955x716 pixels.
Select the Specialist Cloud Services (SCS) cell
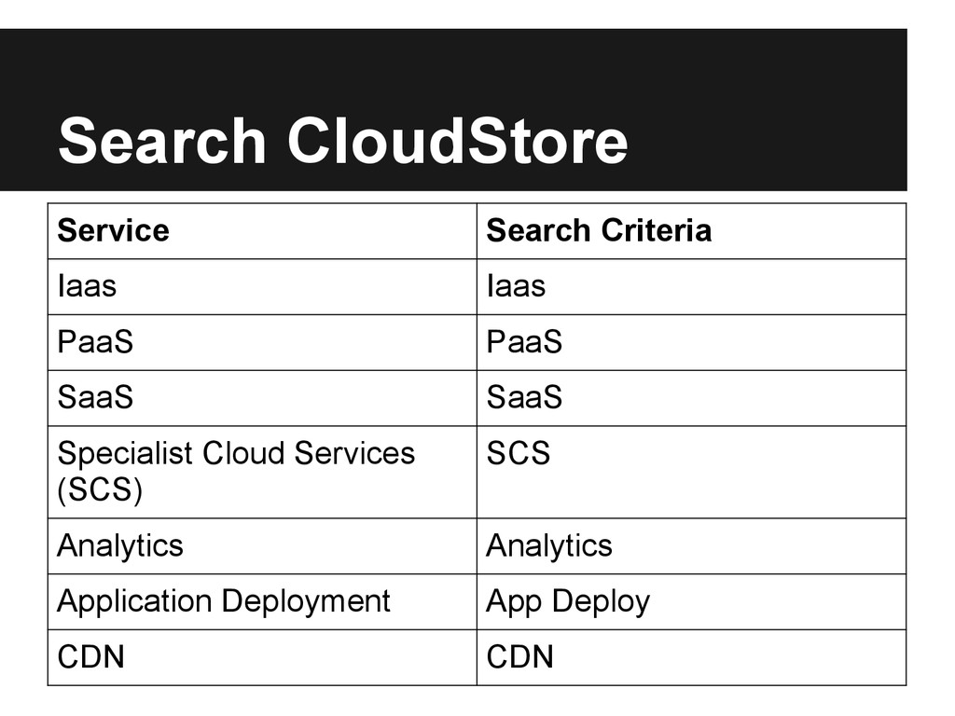[262, 473]
